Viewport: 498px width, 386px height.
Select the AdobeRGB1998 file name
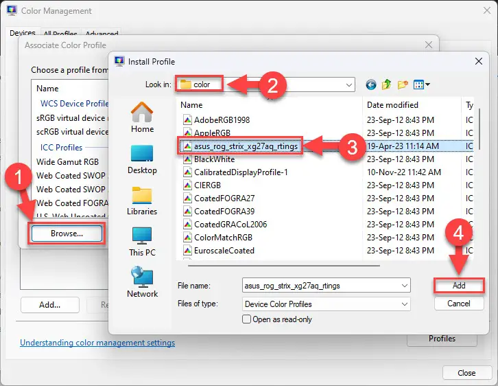click(222, 120)
